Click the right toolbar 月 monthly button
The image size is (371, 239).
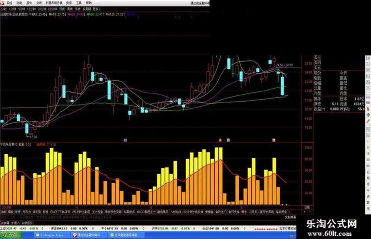(x=368, y=184)
